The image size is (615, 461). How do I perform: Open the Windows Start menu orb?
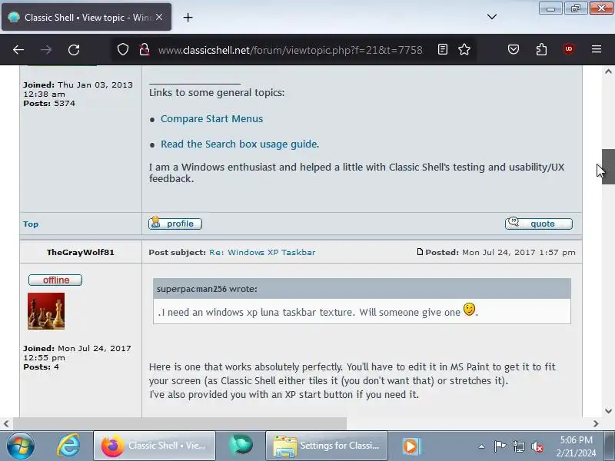point(21,446)
